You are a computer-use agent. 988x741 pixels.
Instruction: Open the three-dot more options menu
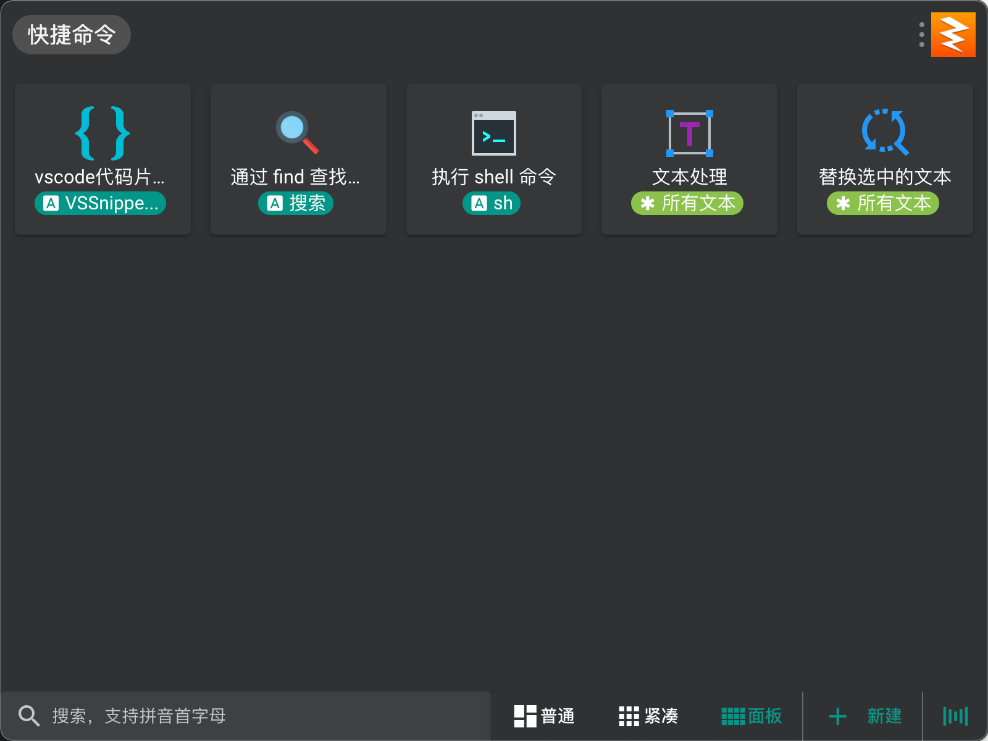click(x=921, y=35)
